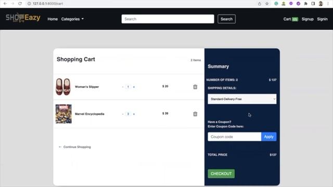The width and height of the screenshot is (333, 187).
Task: Click the NUMBER OF ITEMS: 2 text
Action: pos(222,80)
